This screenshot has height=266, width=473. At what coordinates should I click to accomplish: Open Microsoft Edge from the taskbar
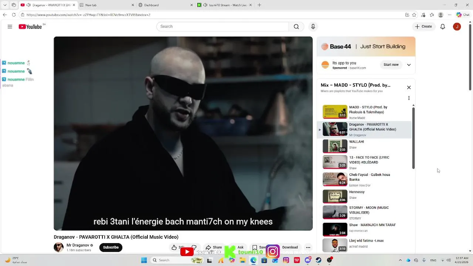[x=253, y=260]
